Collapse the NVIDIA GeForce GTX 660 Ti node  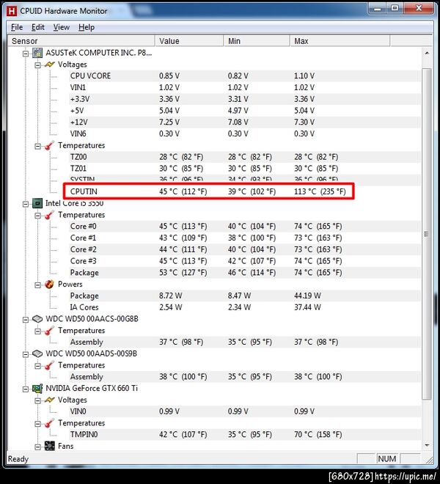coord(26,389)
